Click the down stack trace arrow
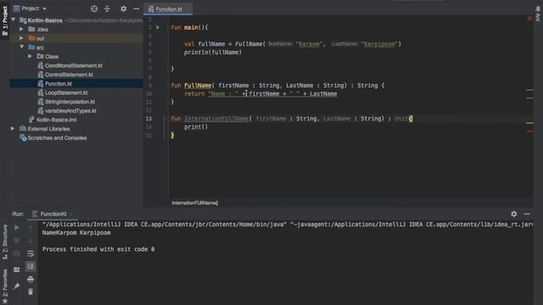The width and height of the screenshot is (543, 305). point(31,241)
